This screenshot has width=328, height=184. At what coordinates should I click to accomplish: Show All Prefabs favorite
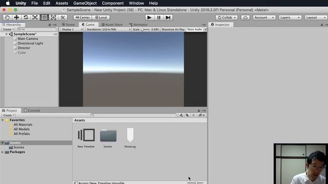point(22,134)
